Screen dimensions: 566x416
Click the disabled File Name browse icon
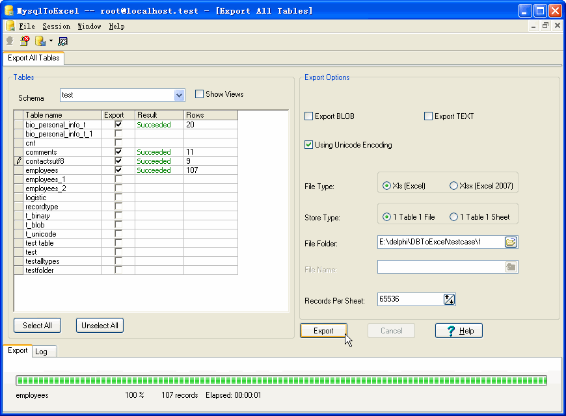[511, 267]
